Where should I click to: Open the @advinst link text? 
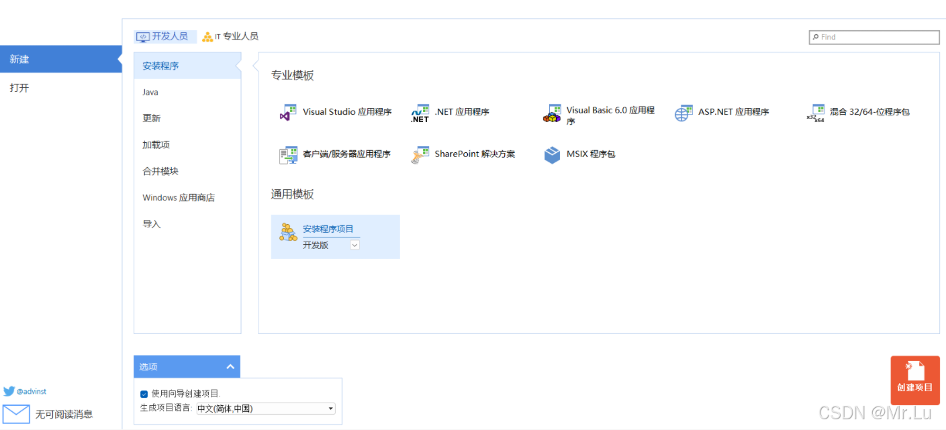[x=32, y=392]
